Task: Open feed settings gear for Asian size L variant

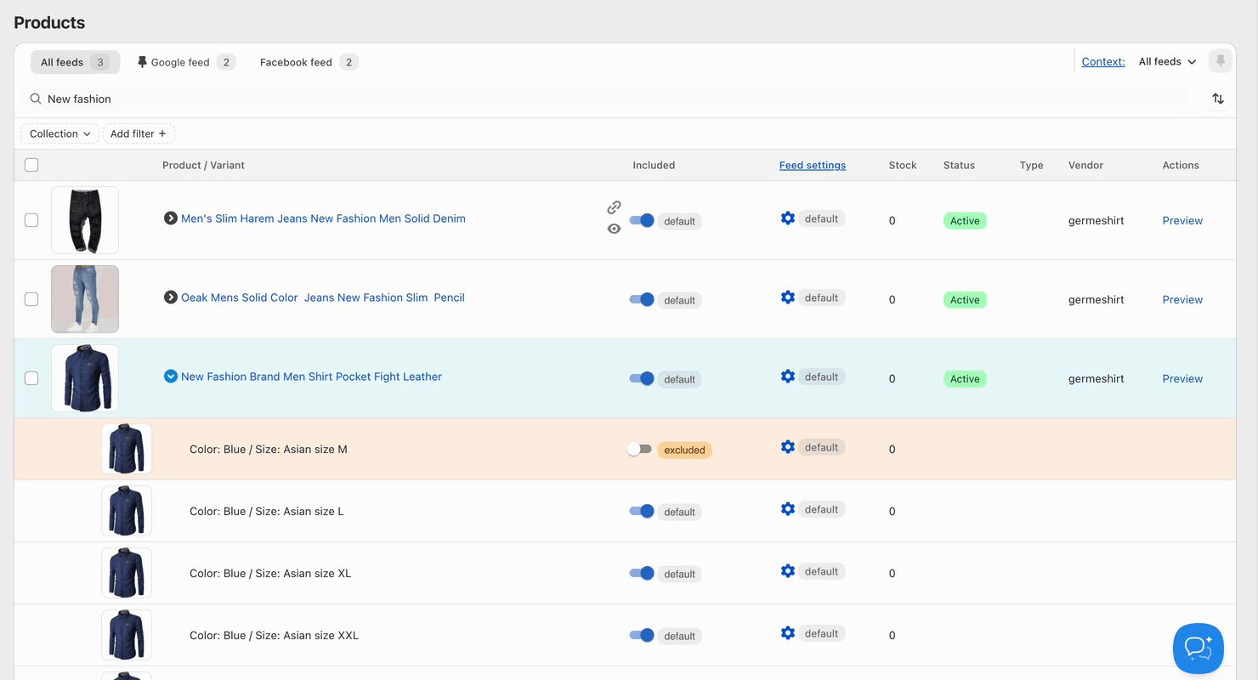Action: (x=788, y=509)
